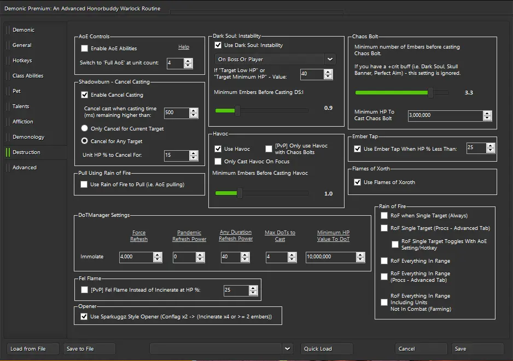Cancel the settings changes
Image resolution: width=513 pixels, height=361 pixels.
coord(421,348)
